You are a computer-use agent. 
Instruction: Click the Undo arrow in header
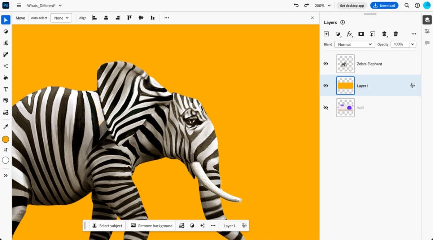point(296,5)
